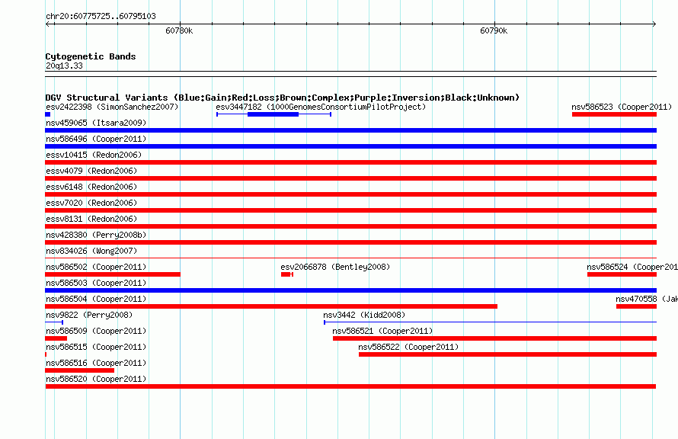Select the red essv6148 loss bar
The height and width of the screenshot is (439, 678).
pyautogui.click(x=350, y=194)
